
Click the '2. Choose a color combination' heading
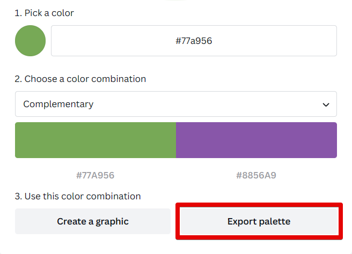(80, 79)
